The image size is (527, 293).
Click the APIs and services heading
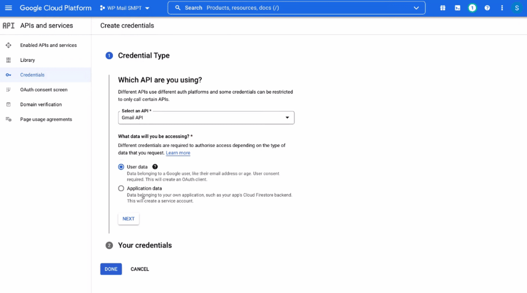point(46,25)
